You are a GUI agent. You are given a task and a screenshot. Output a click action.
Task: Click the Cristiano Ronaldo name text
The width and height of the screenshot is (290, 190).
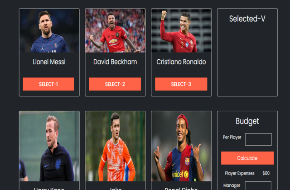181,62
